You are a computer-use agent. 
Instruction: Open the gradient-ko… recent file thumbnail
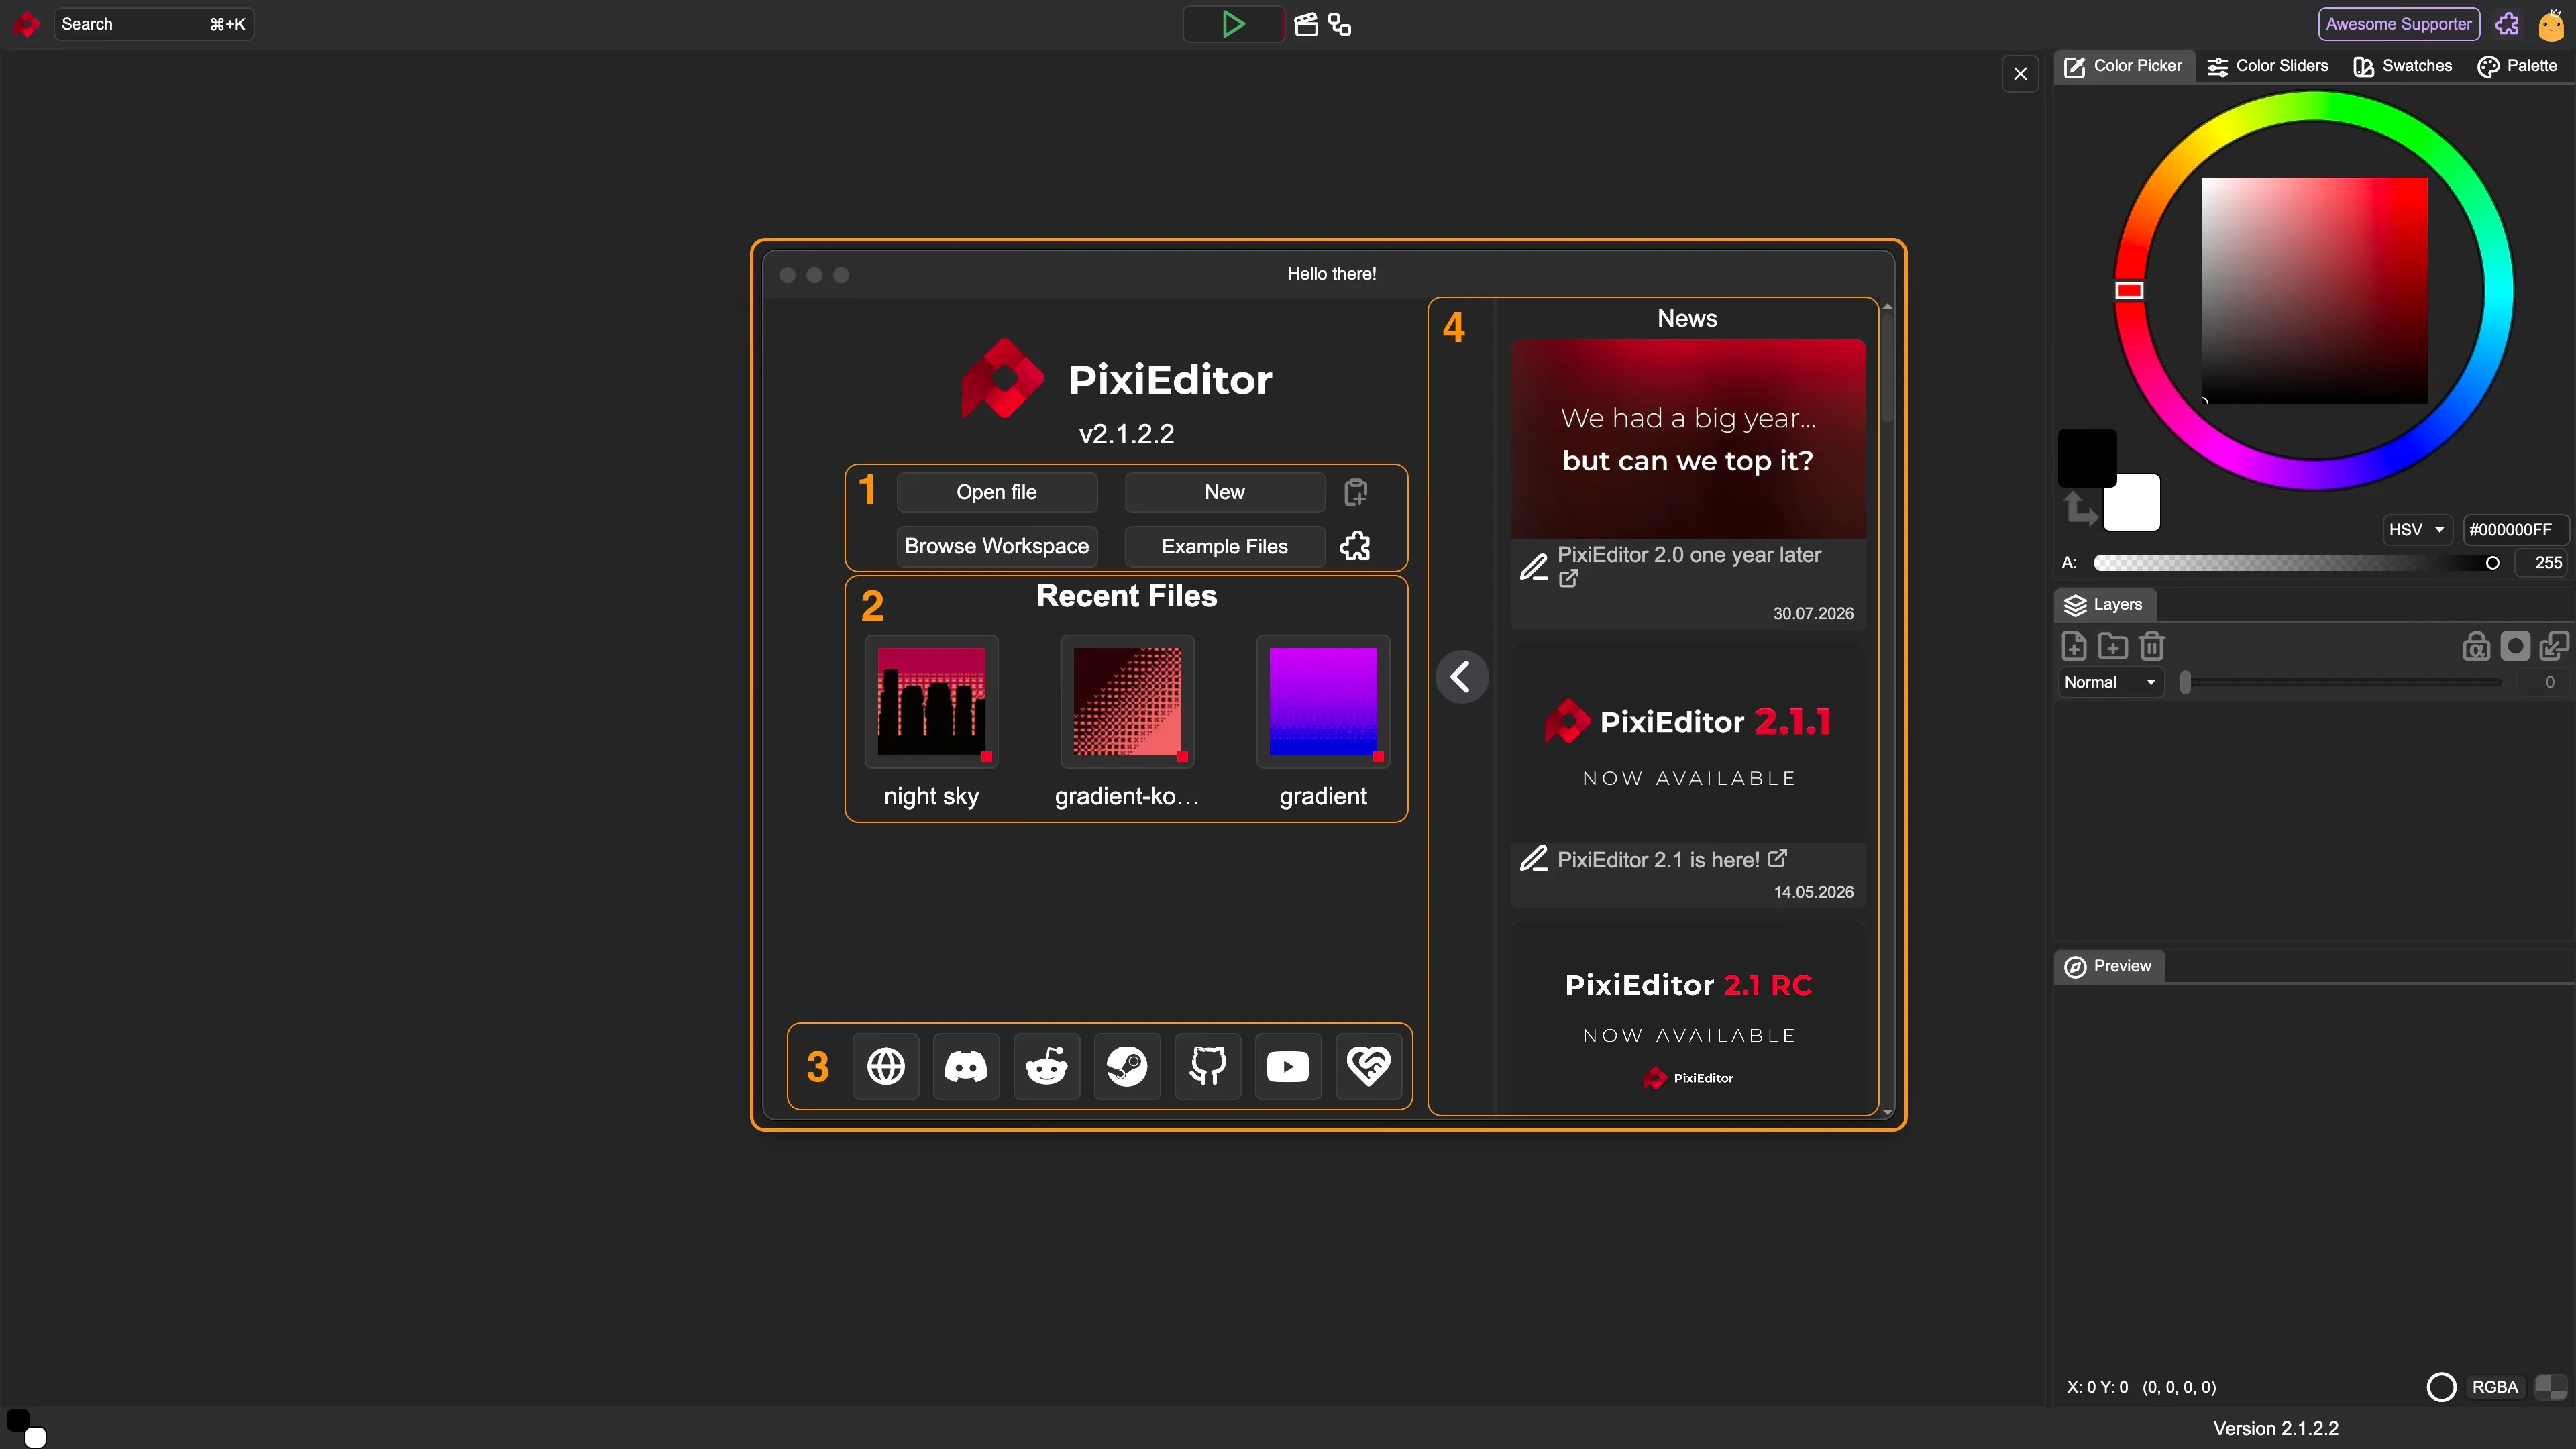1127,702
